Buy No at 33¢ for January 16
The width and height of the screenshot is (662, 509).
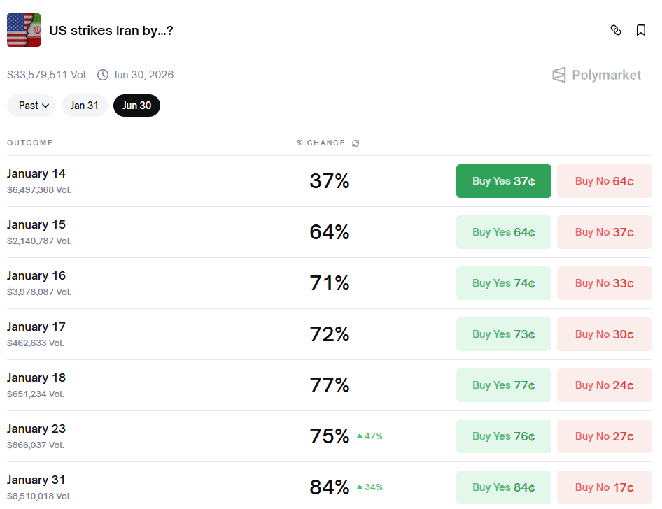(x=604, y=283)
